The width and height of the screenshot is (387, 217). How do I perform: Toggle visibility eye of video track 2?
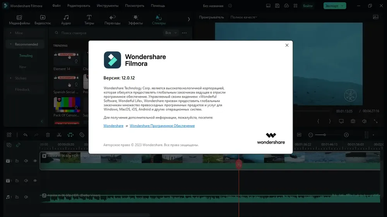click(35, 161)
